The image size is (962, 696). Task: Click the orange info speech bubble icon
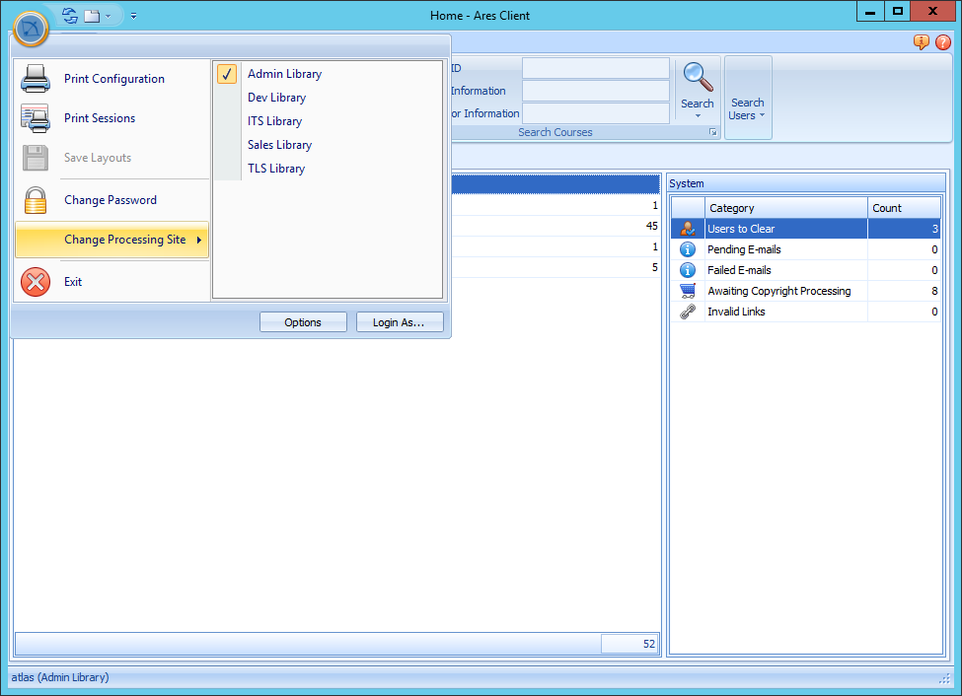pos(922,42)
